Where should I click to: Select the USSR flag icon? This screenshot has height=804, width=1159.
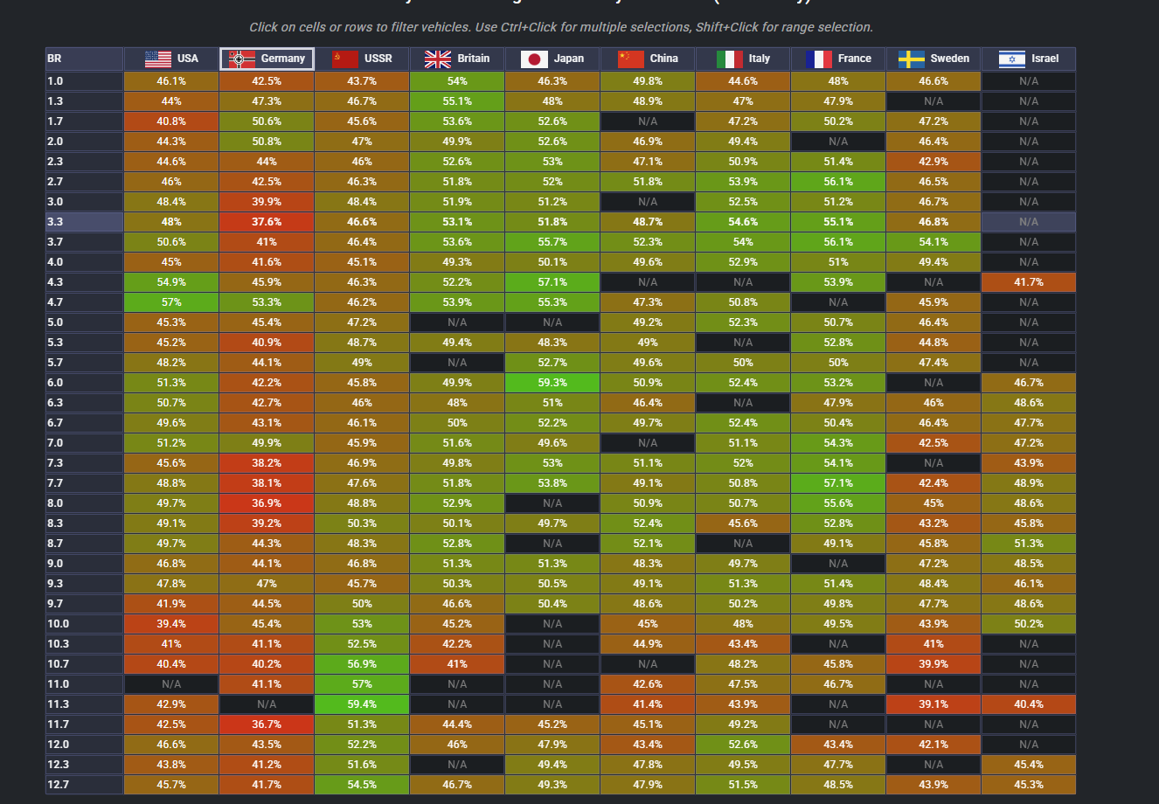coord(345,59)
